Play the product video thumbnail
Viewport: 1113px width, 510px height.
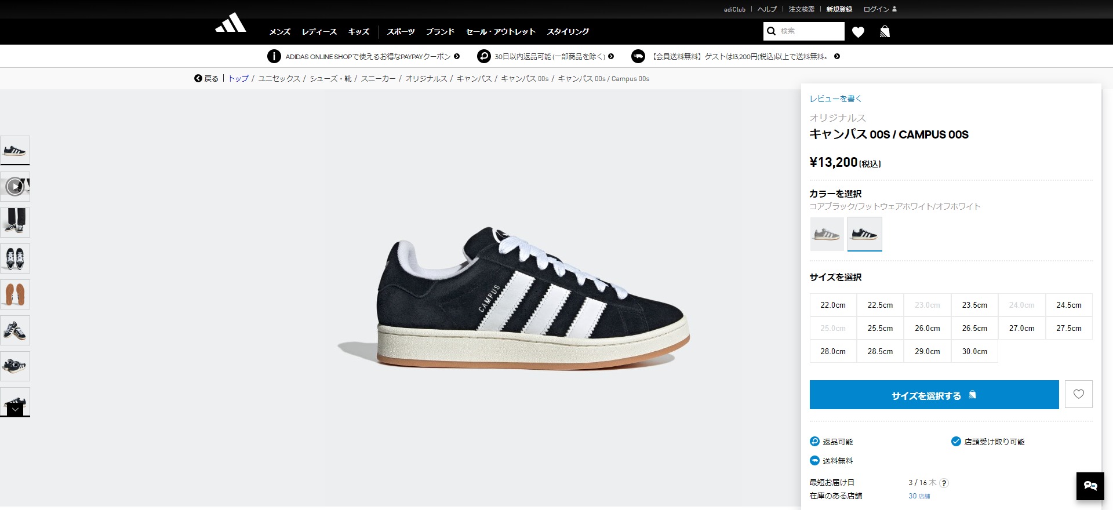(x=15, y=187)
